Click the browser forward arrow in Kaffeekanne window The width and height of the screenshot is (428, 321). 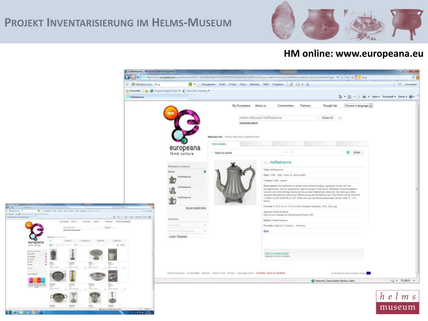click(133, 77)
